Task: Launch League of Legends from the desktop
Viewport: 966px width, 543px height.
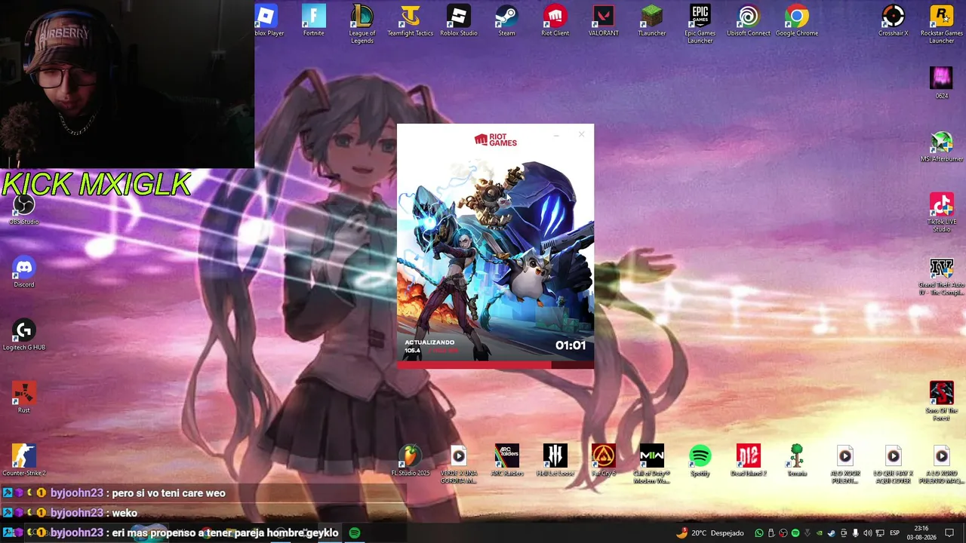Action: click(x=362, y=23)
